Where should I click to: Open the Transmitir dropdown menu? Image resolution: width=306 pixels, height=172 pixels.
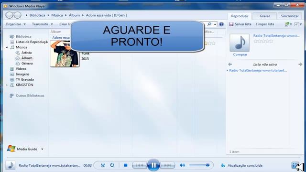(43, 24)
